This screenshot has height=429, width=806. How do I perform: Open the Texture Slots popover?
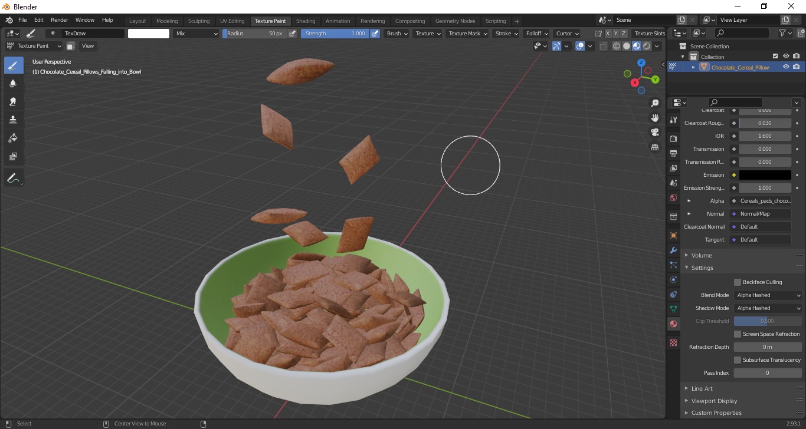pyautogui.click(x=649, y=34)
